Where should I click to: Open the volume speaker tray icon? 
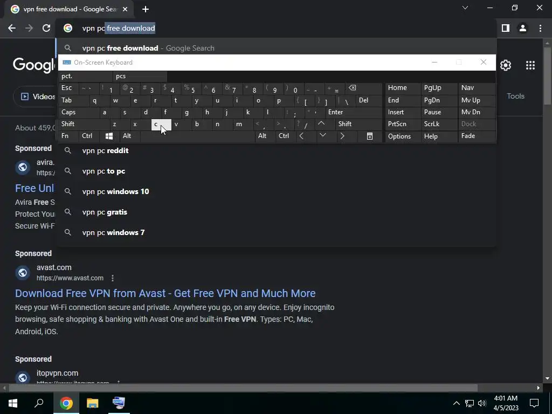pos(482,403)
